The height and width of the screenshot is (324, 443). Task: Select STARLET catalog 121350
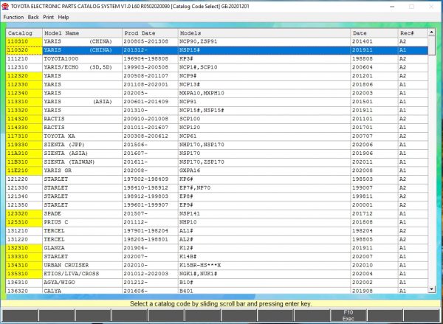[216, 204]
